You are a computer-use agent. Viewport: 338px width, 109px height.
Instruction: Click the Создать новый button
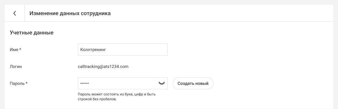coord(193,83)
